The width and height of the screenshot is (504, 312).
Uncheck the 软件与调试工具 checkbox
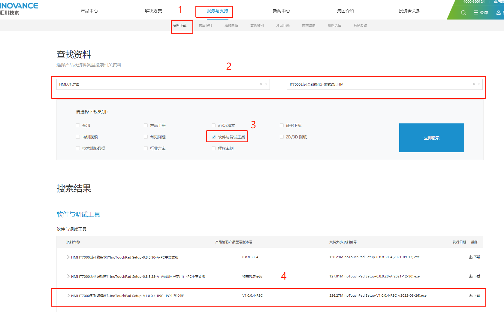(214, 137)
